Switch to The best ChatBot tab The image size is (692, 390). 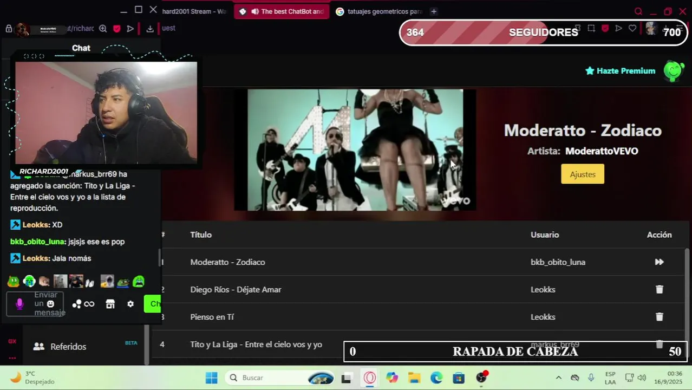(282, 11)
